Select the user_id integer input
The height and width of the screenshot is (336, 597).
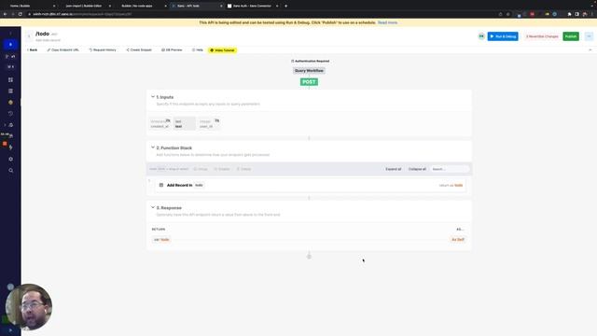(x=209, y=123)
